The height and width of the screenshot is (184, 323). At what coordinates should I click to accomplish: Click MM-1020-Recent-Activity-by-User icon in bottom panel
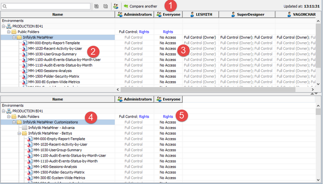tap(30, 144)
